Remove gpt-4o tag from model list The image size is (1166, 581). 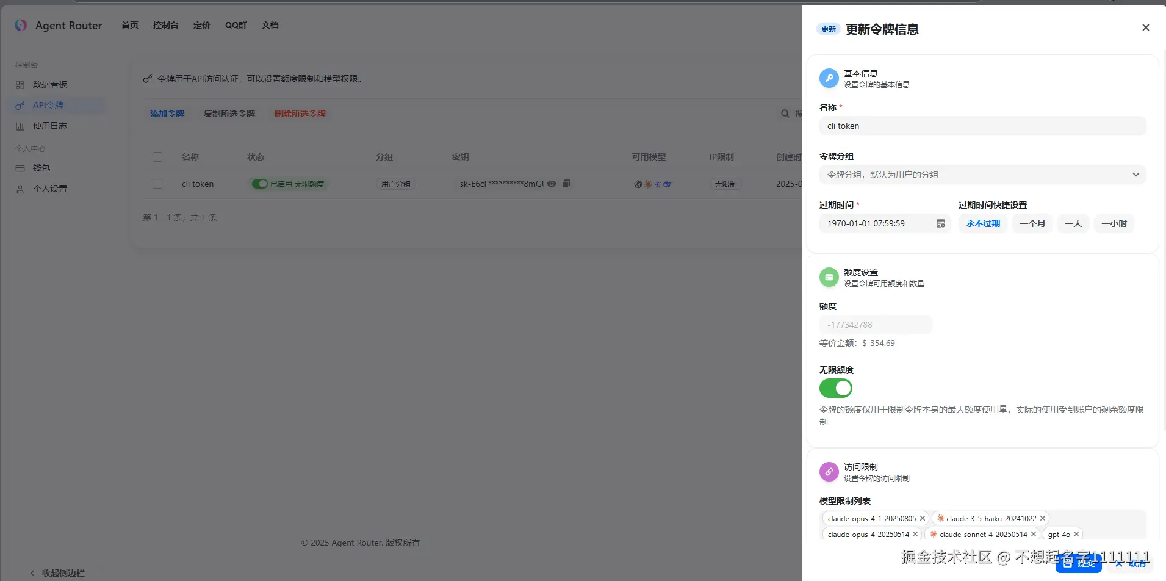[1076, 535]
